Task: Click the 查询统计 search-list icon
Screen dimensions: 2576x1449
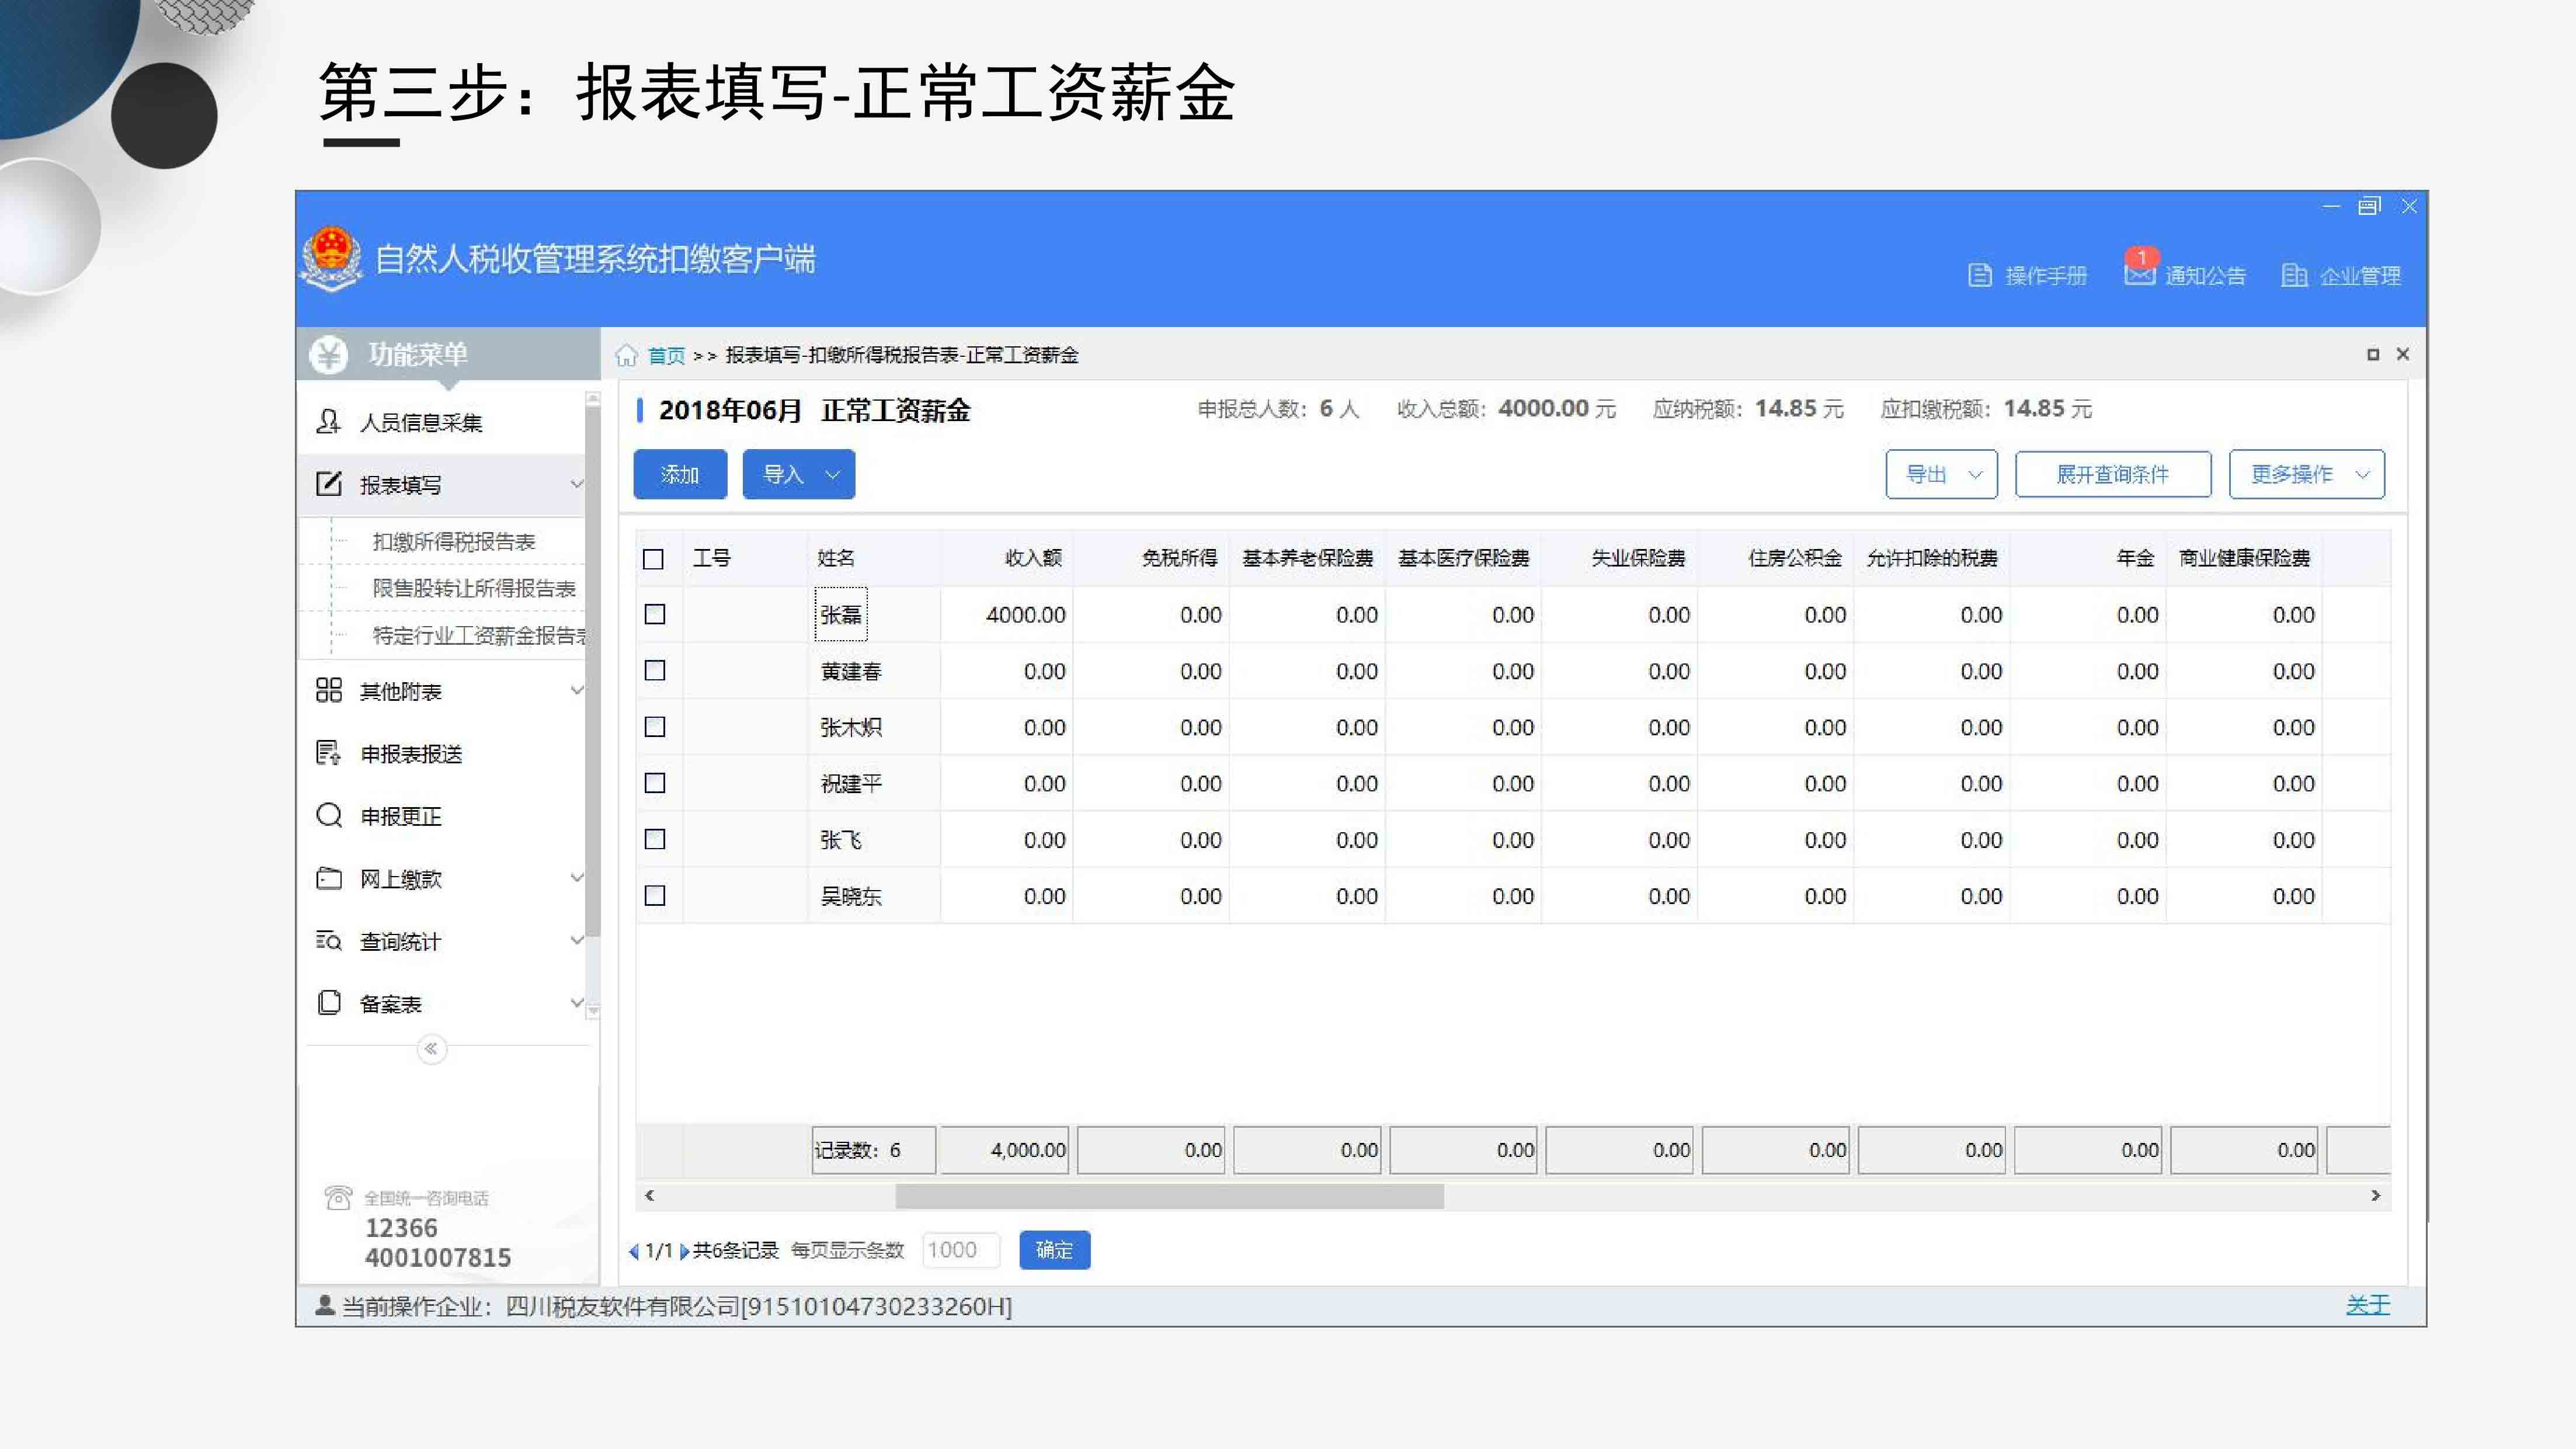Action: click(328, 940)
